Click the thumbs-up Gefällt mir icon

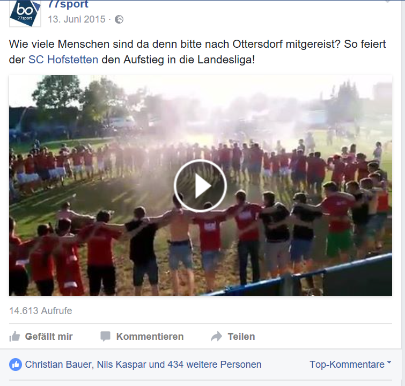[x=14, y=337]
